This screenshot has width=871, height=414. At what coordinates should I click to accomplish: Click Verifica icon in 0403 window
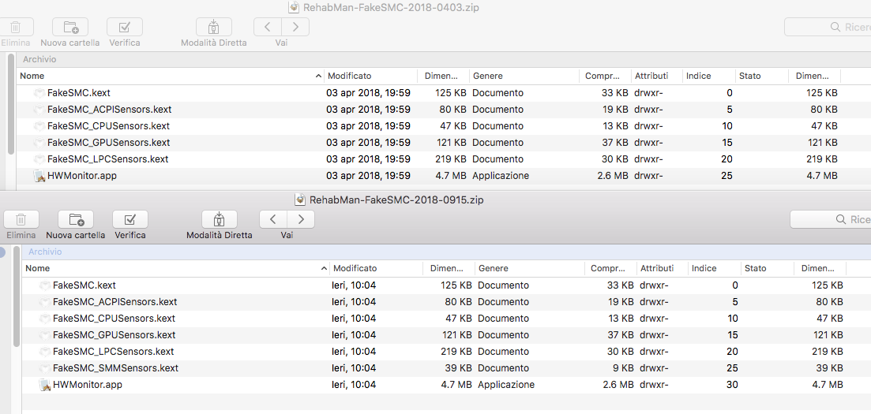[x=125, y=27]
